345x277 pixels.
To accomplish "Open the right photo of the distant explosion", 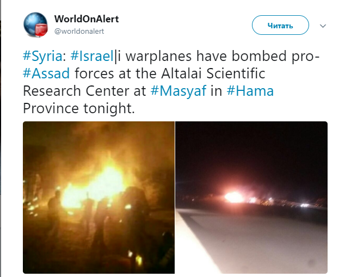I will pyautogui.click(x=251, y=198).
